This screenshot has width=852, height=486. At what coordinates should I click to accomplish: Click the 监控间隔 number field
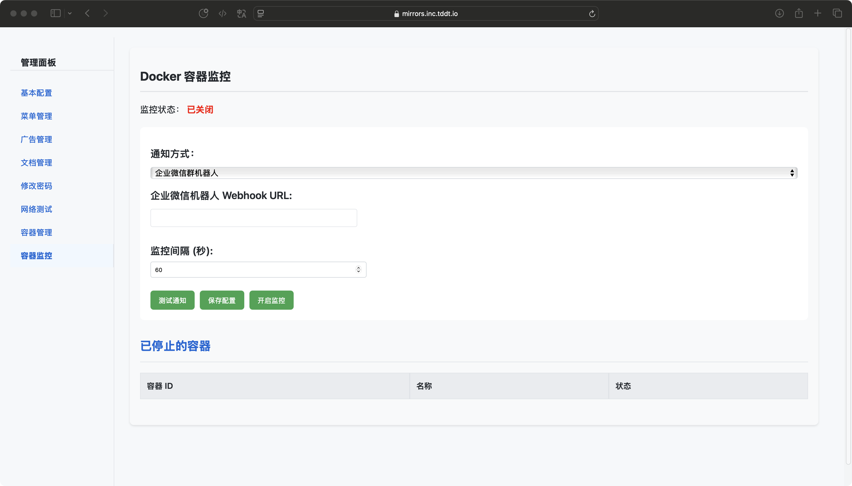tap(258, 270)
